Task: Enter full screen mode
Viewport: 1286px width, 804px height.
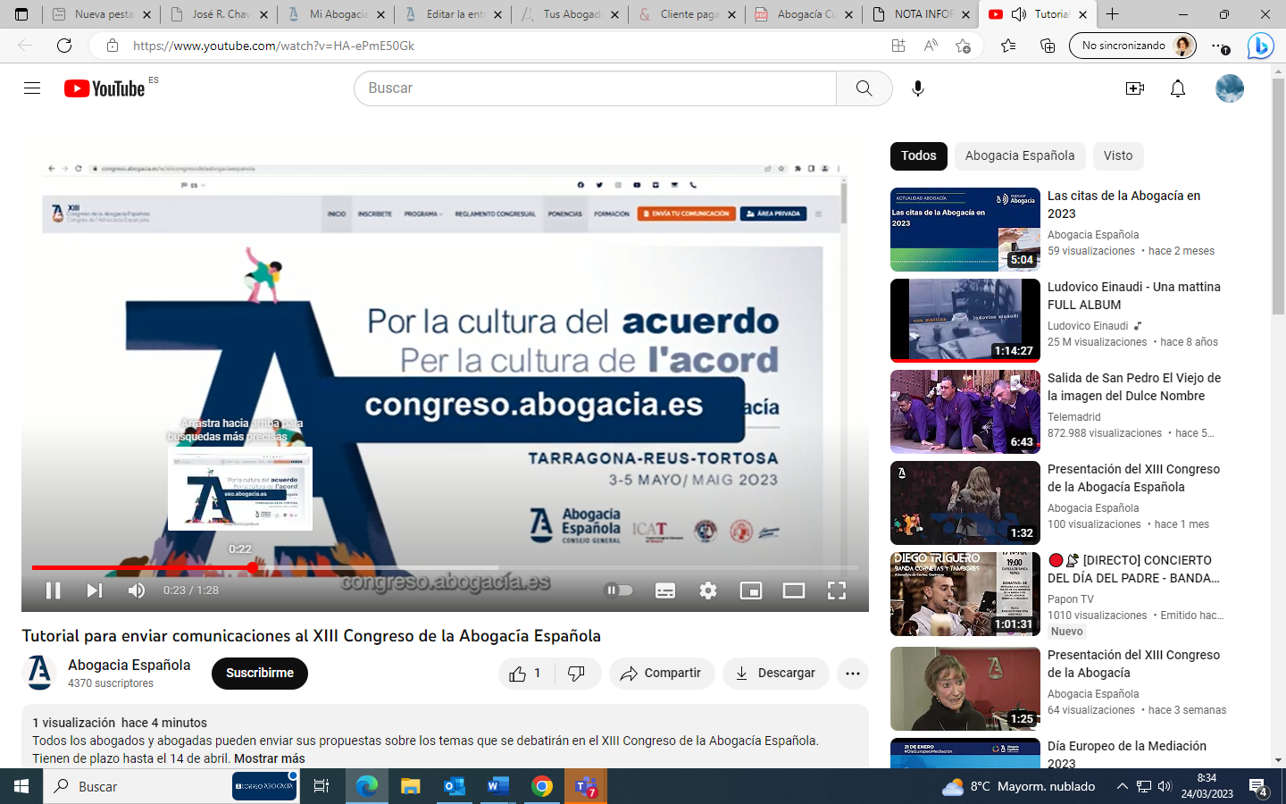Action: point(837,590)
